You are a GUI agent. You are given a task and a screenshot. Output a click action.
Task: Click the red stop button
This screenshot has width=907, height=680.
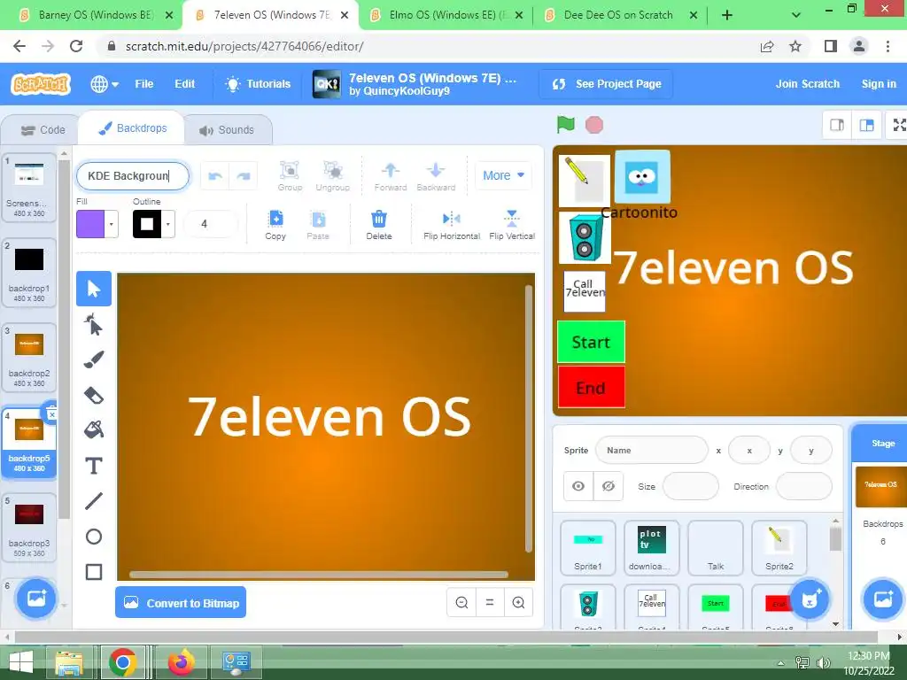click(594, 124)
